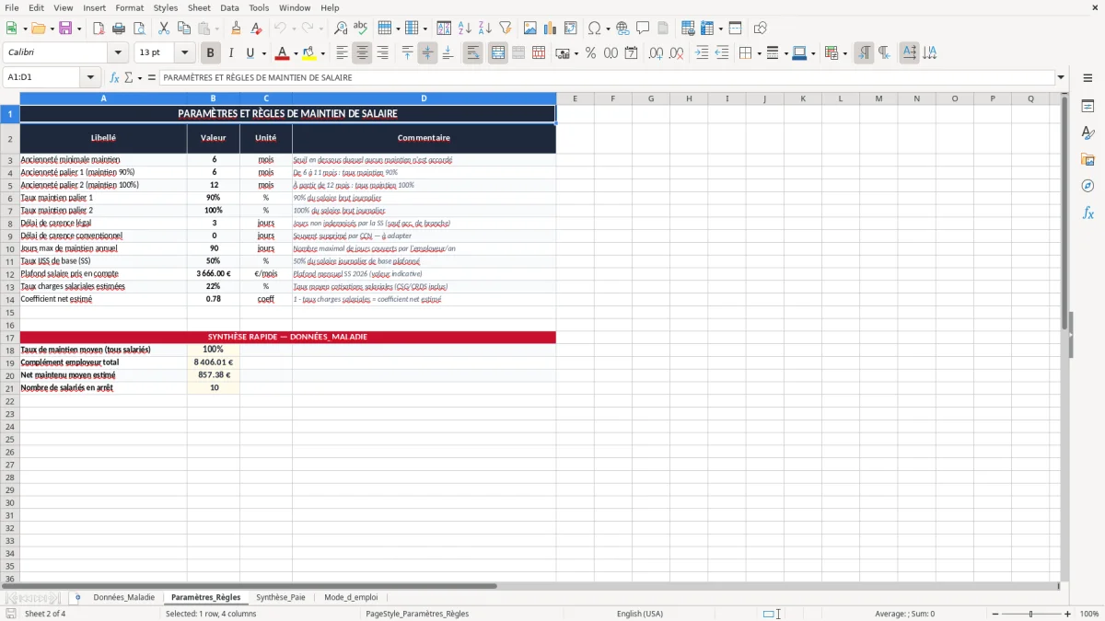This screenshot has height=621, width=1105.
Task: Click the Sort Ascending icon
Action: pos(464,29)
